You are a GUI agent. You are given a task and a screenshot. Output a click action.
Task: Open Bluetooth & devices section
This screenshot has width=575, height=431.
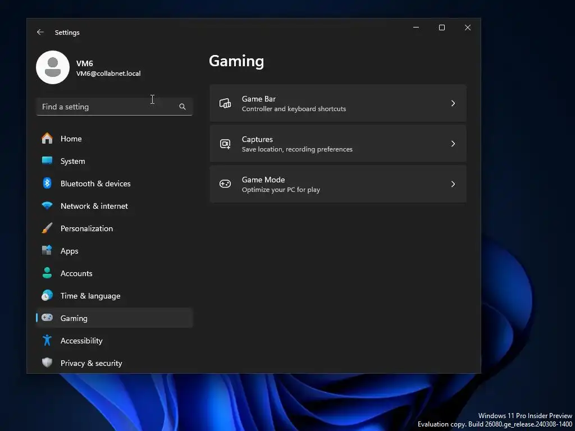(115, 184)
